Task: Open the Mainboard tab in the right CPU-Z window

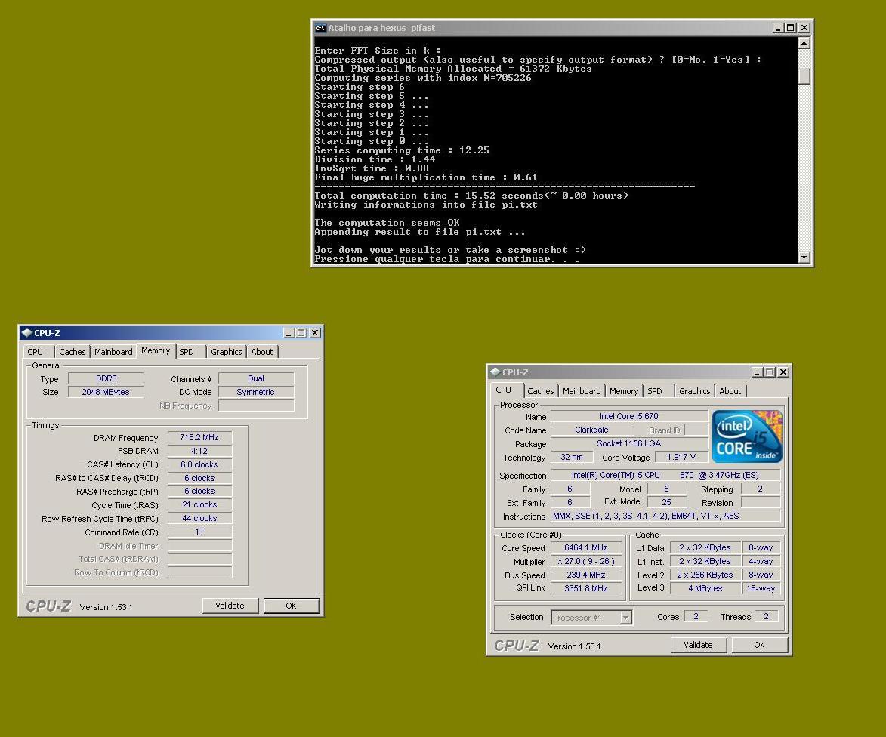Action: (582, 391)
